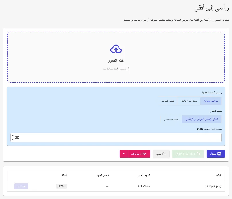
Task: Open the send-to dropdown arrow
Action: (124, 154)
